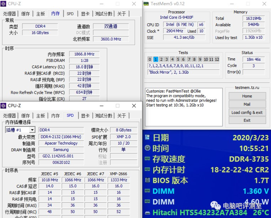Click the XMP 2.0 SPD extension field
The image size is (271, 218).
(x=123, y=137)
